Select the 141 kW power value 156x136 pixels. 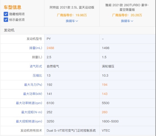click(x=49, y=94)
